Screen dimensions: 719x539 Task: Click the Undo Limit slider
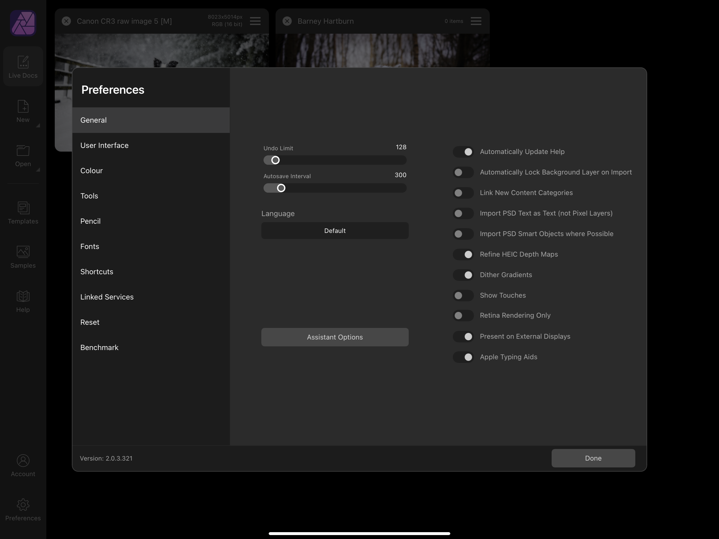point(335,160)
